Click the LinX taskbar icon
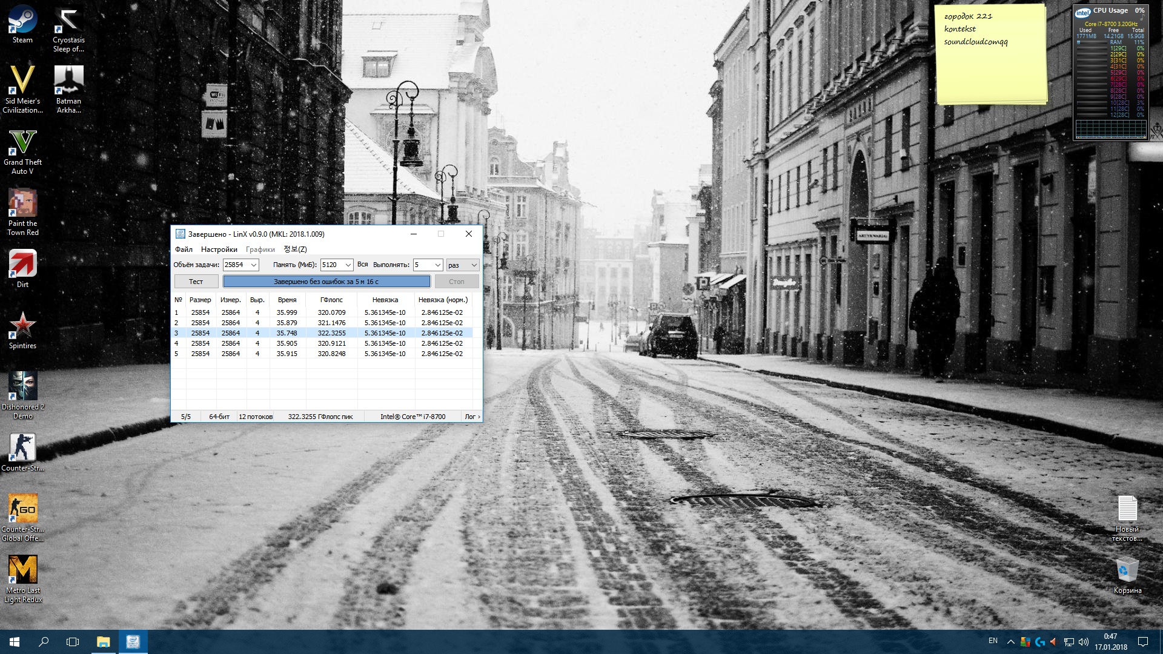 [x=133, y=642]
